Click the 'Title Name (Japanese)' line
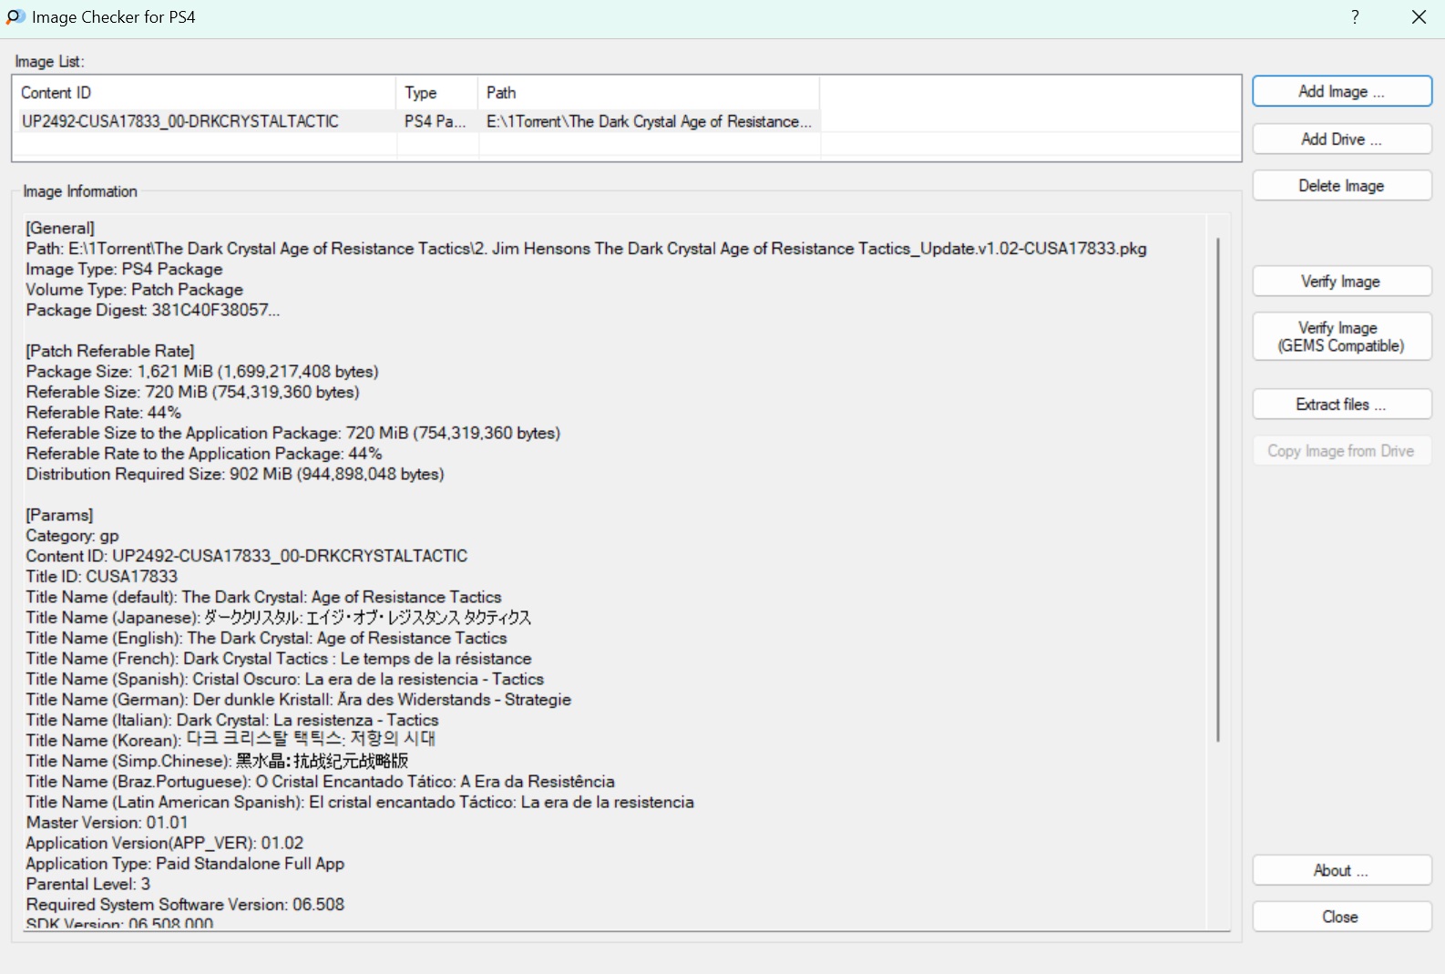 279,618
